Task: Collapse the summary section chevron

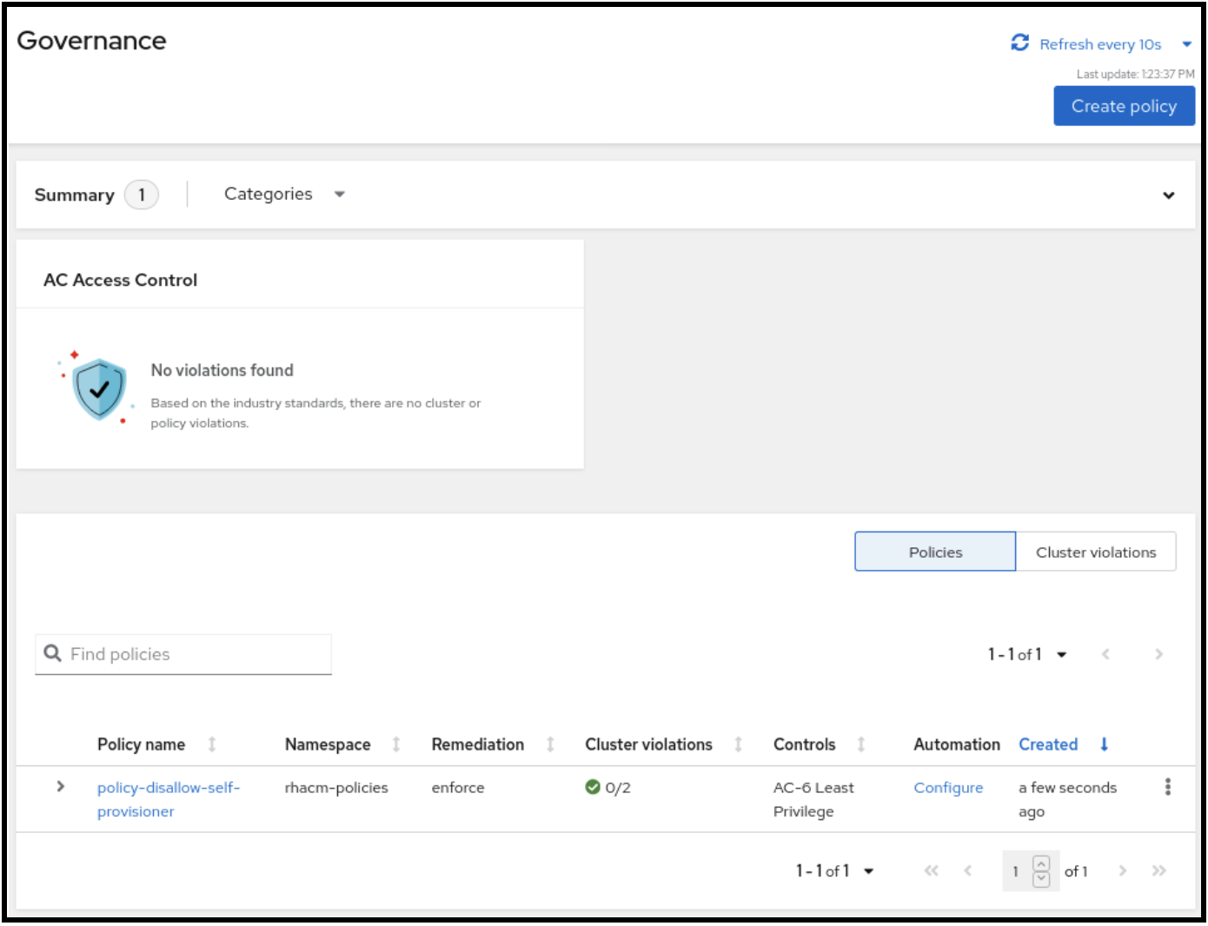Action: point(1169,195)
